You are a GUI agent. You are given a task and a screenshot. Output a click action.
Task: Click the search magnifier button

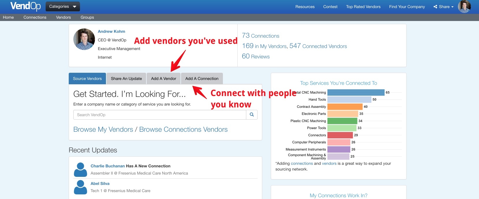click(x=252, y=115)
